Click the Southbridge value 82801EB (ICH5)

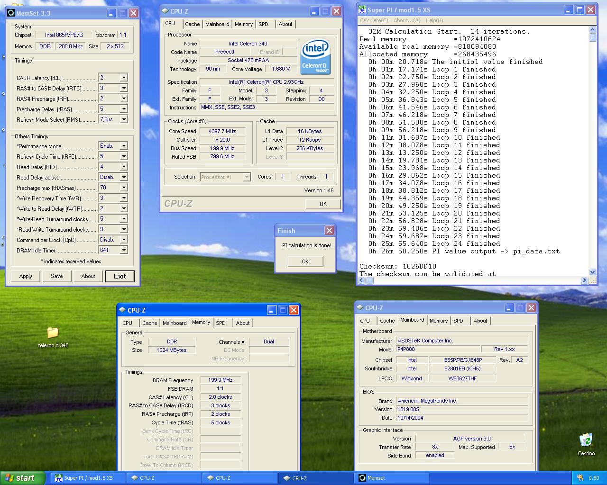462,368
